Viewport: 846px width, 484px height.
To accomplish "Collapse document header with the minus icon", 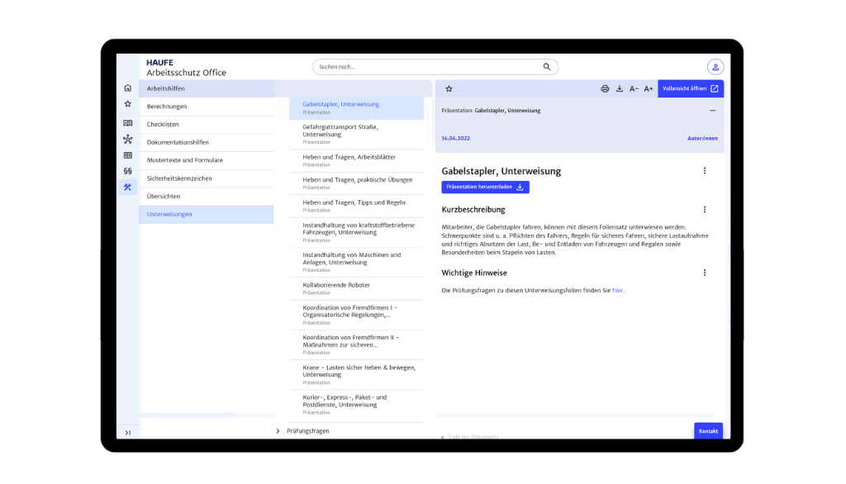I will 712,110.
